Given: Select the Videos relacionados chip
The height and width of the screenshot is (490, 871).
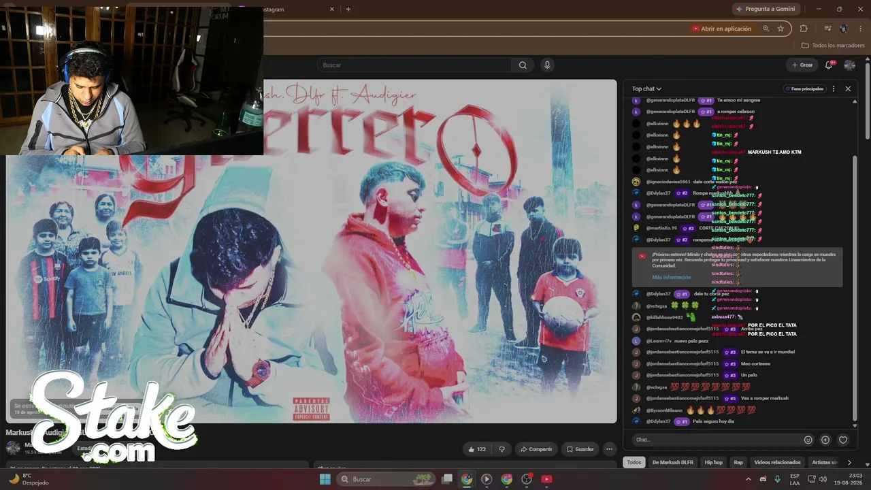Looking at the screenshot, I should click(x=777, y=463).
